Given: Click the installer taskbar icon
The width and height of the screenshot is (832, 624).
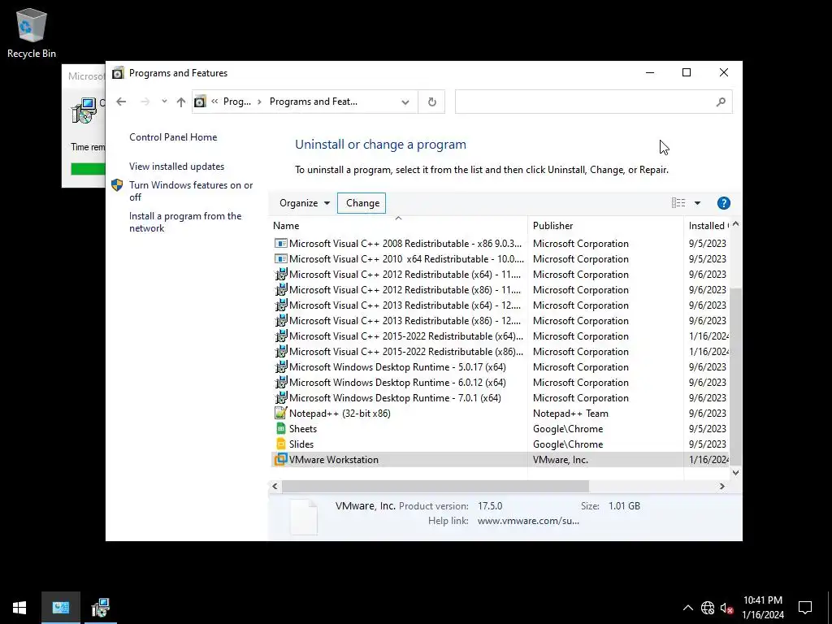Looking at the screenshot, I should 100,608.
